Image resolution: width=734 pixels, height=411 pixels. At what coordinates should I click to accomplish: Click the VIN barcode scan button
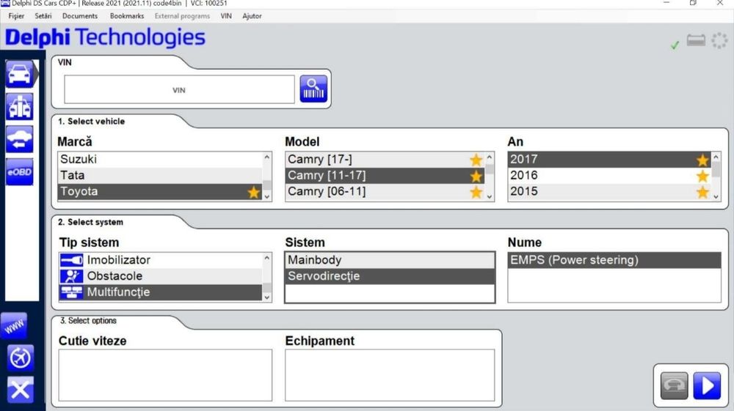tap(313, 89)
